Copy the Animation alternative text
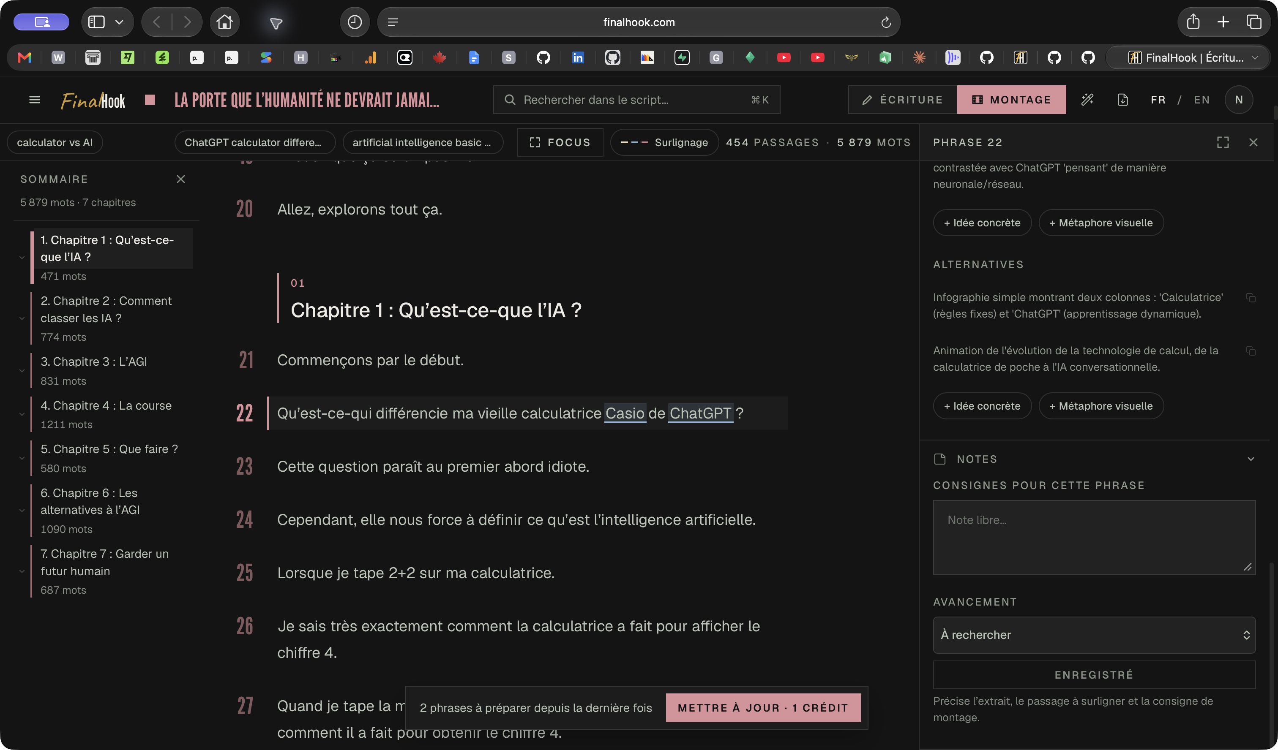Viewport: 1278px width, 750px height. (1251, 351)
